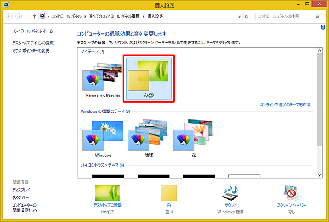This screenshot has height=222, width=329.
Task: Open ディスプレイ related item
Action: tap(21, 190)
